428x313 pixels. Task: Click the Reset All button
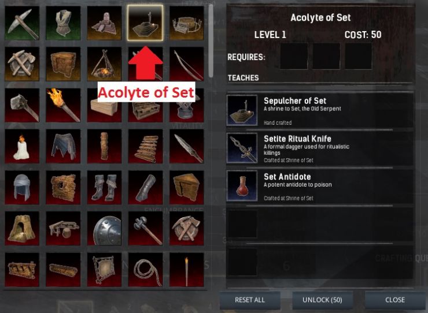coord(250,300)
